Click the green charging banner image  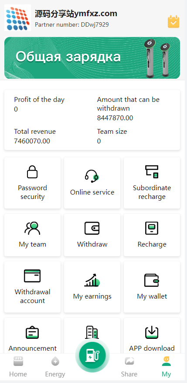click(x=92, y=58)
